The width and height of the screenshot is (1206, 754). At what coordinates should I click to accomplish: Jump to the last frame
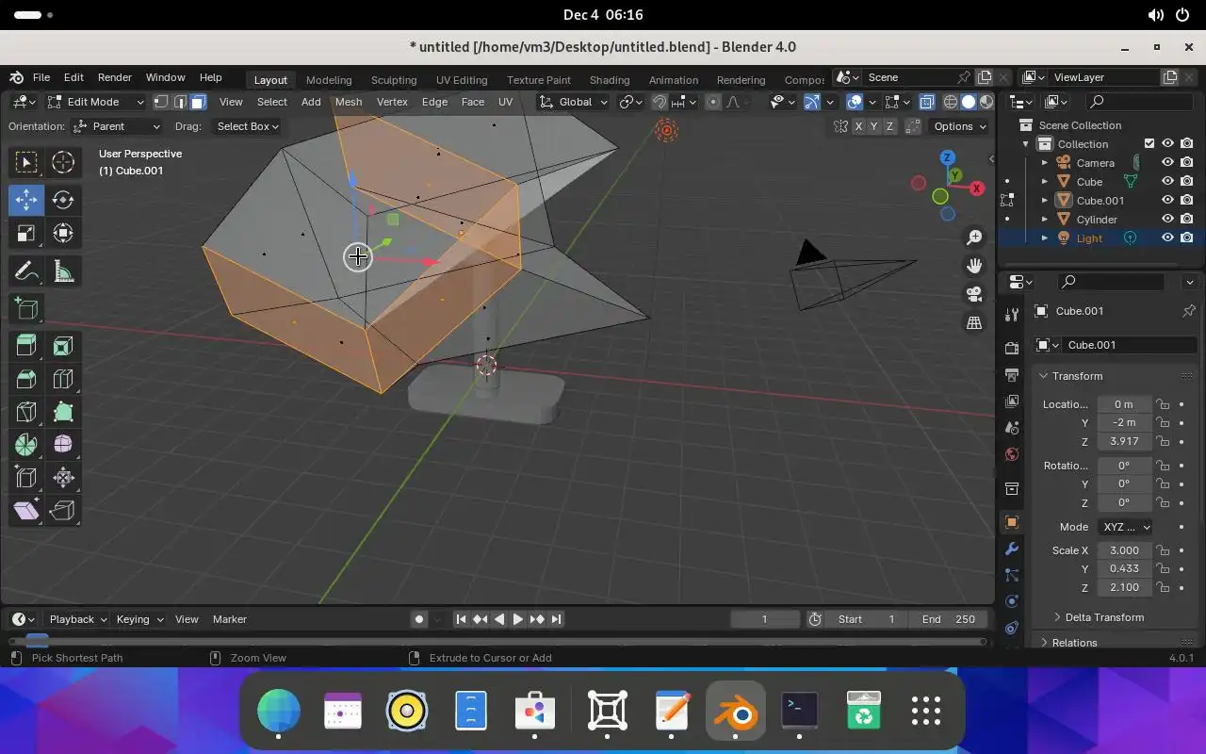[556, 619]
